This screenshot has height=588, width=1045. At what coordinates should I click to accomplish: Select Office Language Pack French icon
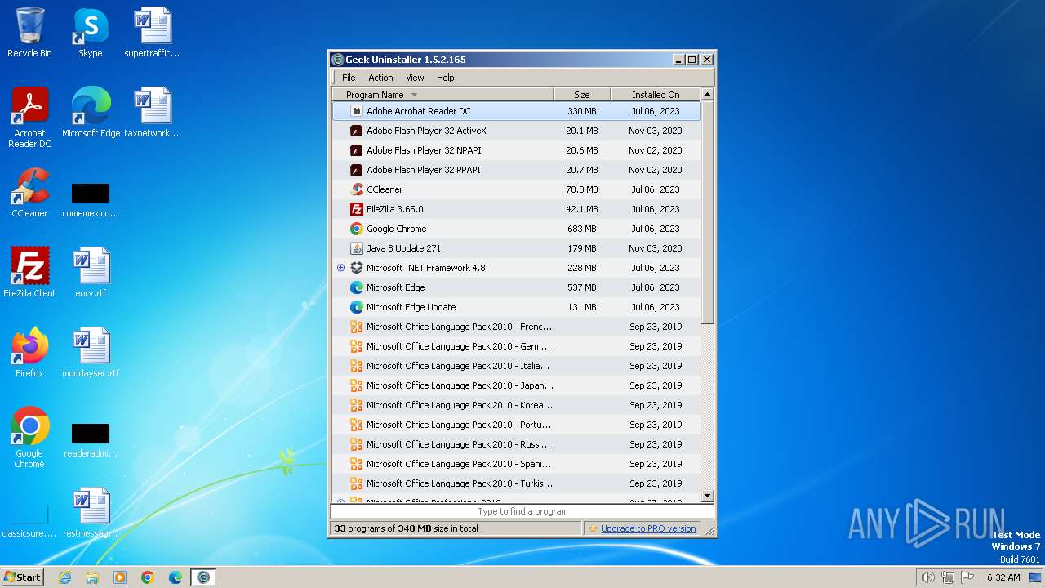356,327
